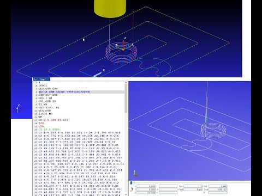Select the G-code editor document tab
The width and height of the screenshot is (262, 196).
pyautogui.click(x=42, y=79)
